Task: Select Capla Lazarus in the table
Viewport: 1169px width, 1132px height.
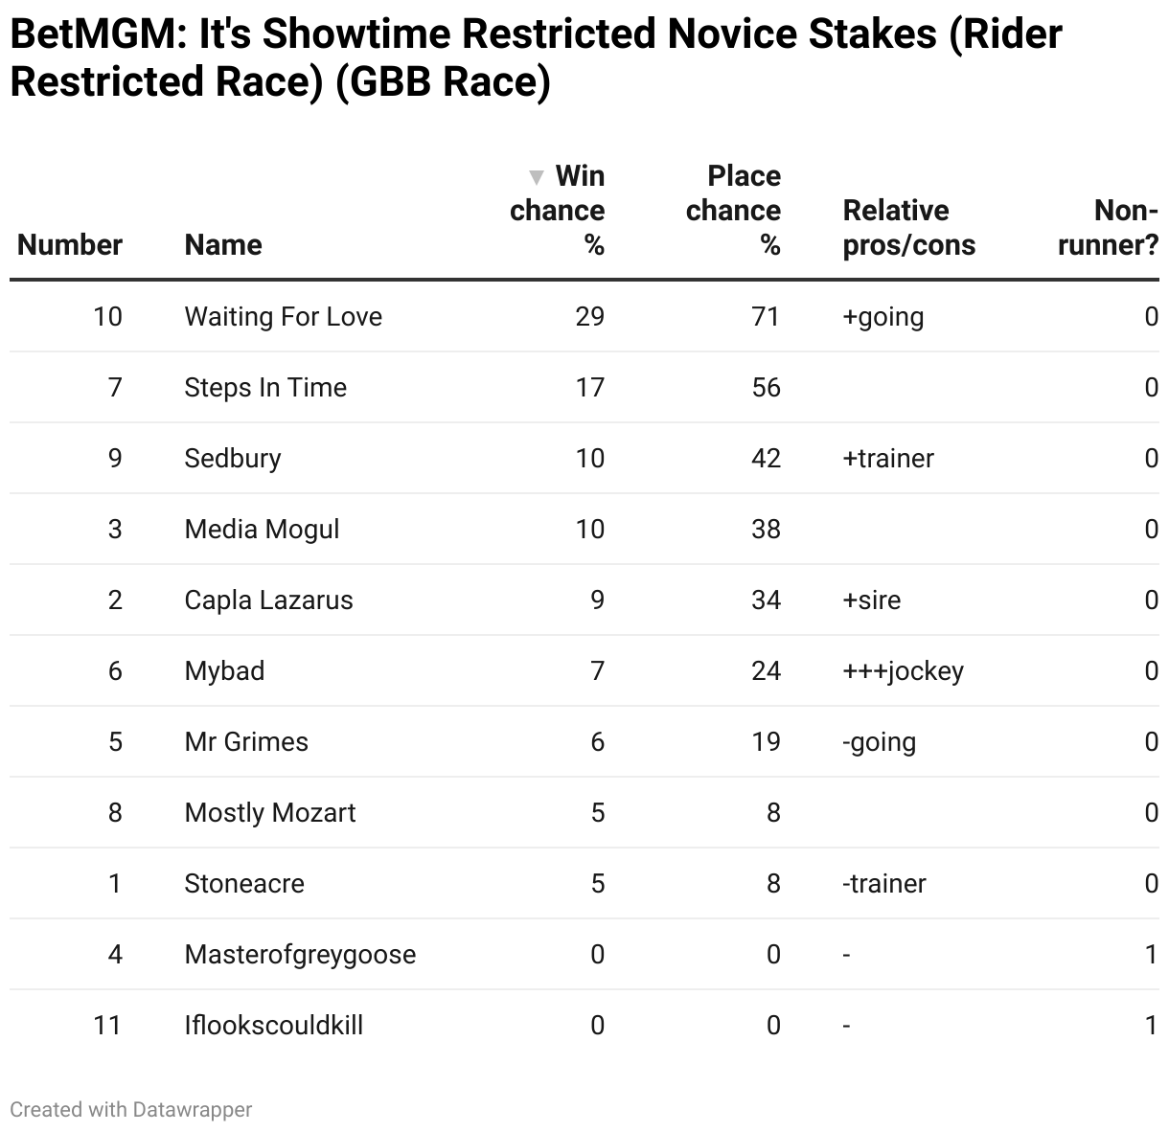Action: [x=268, y=600]
